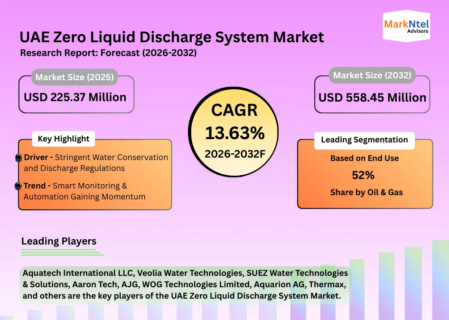Select the 13.63% growth rate value
This screenshot has width=449, height=320.
234,133
